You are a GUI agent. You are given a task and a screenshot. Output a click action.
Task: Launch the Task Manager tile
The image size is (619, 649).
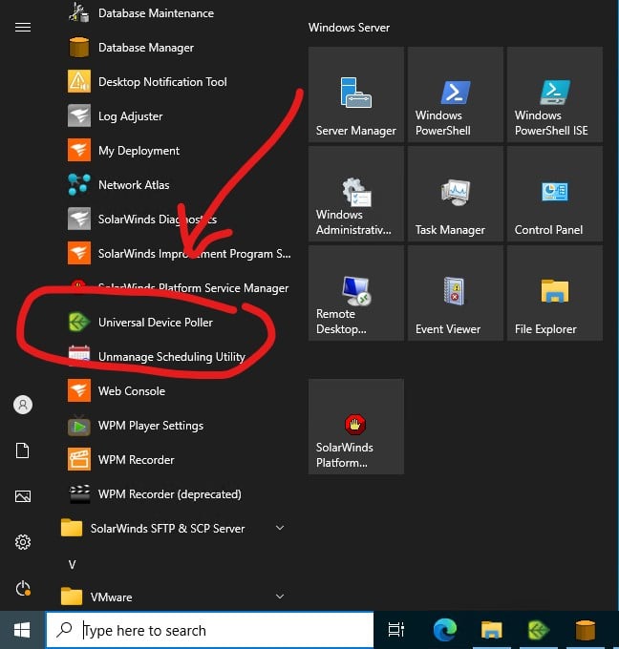(456, 194)
